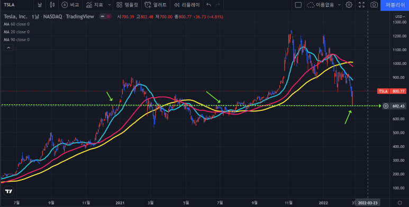Click the plus icon beside 692.43 price
The height and width of the screenshot is (207, 409).
(386, 106)
